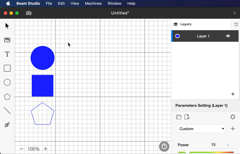Select the pentagon outline on canvas
Viewport: 240px width, 154px height.
(43, 113)
